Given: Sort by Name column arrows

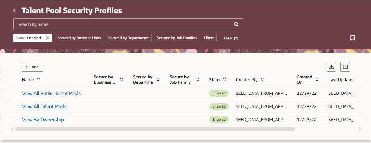Looking at the screenshot, I should pos(38,80).
